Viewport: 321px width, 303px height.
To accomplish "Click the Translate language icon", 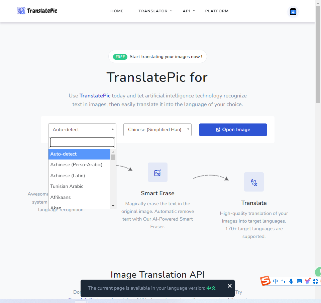I will 254,182.
